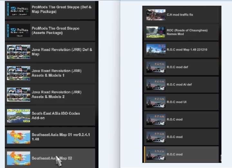Click the South East Asia ISO Codes thumbnail
This screenshot has height=168, width=232.
tap(18, 116)
